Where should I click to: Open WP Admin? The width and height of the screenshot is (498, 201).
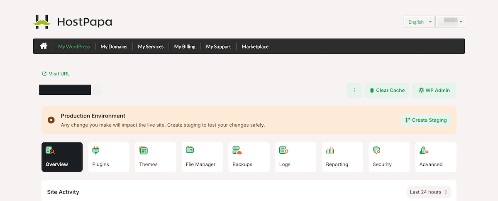(x=434, y=90)
